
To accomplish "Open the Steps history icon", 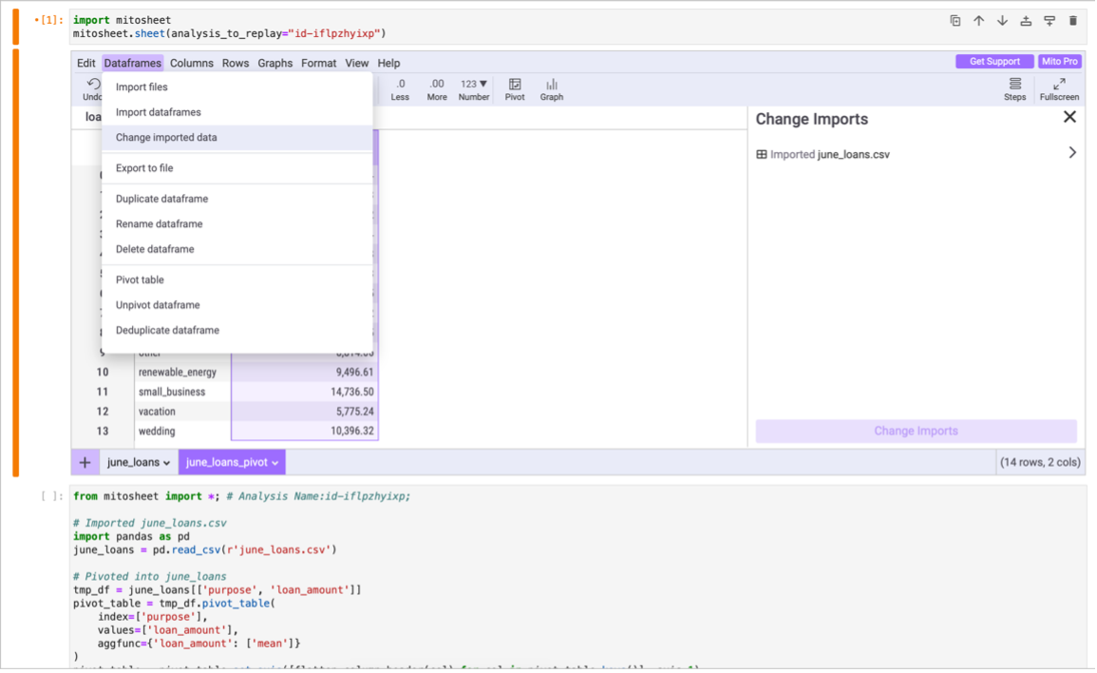I will pos(1014,85).
